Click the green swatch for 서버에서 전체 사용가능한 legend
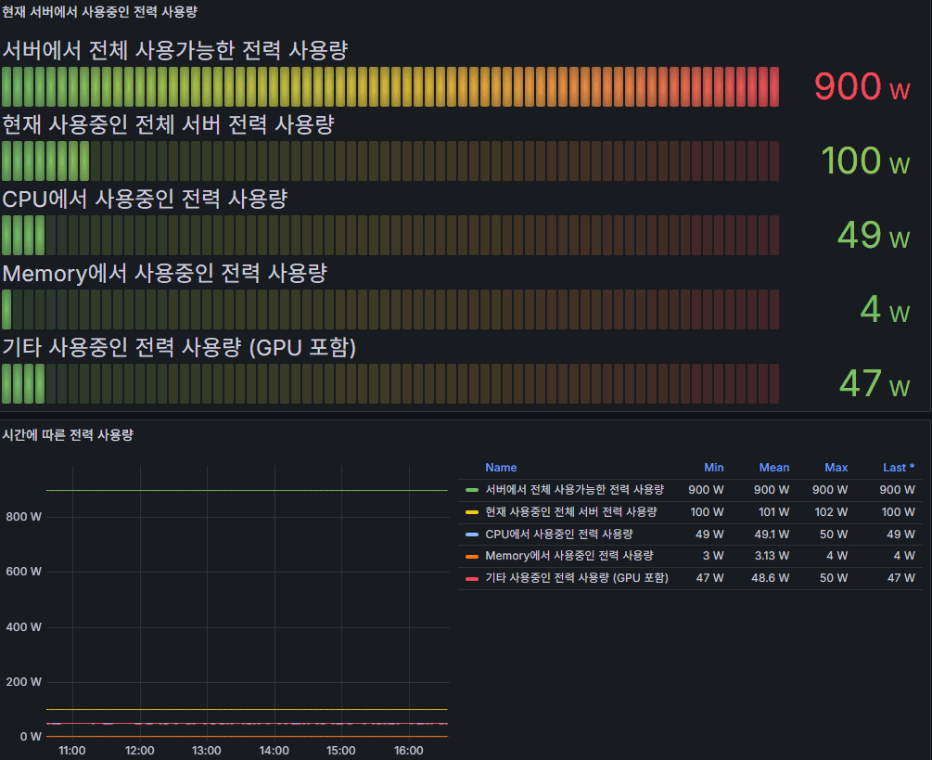Viewport: 932px width, 760px height. [x=472, y=490]
